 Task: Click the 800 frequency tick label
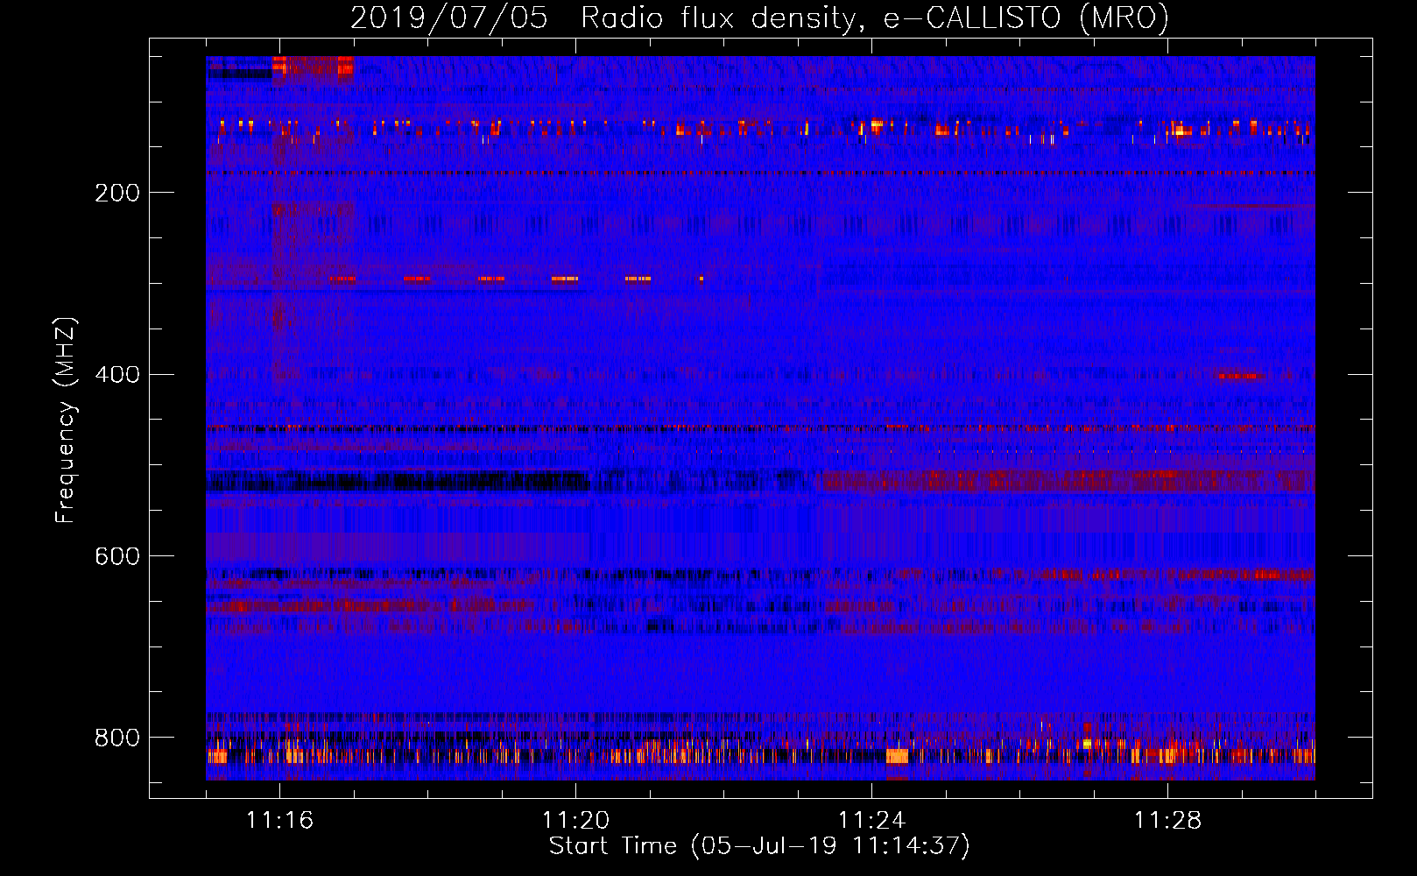[117, 738]
